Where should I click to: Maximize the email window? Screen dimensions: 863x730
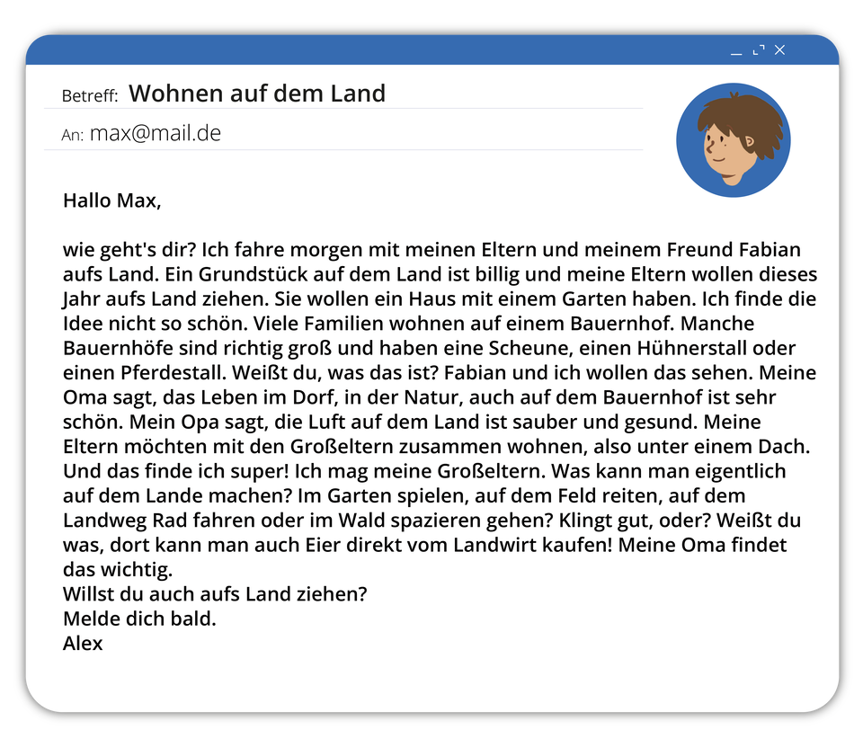[x=759, y=50]
